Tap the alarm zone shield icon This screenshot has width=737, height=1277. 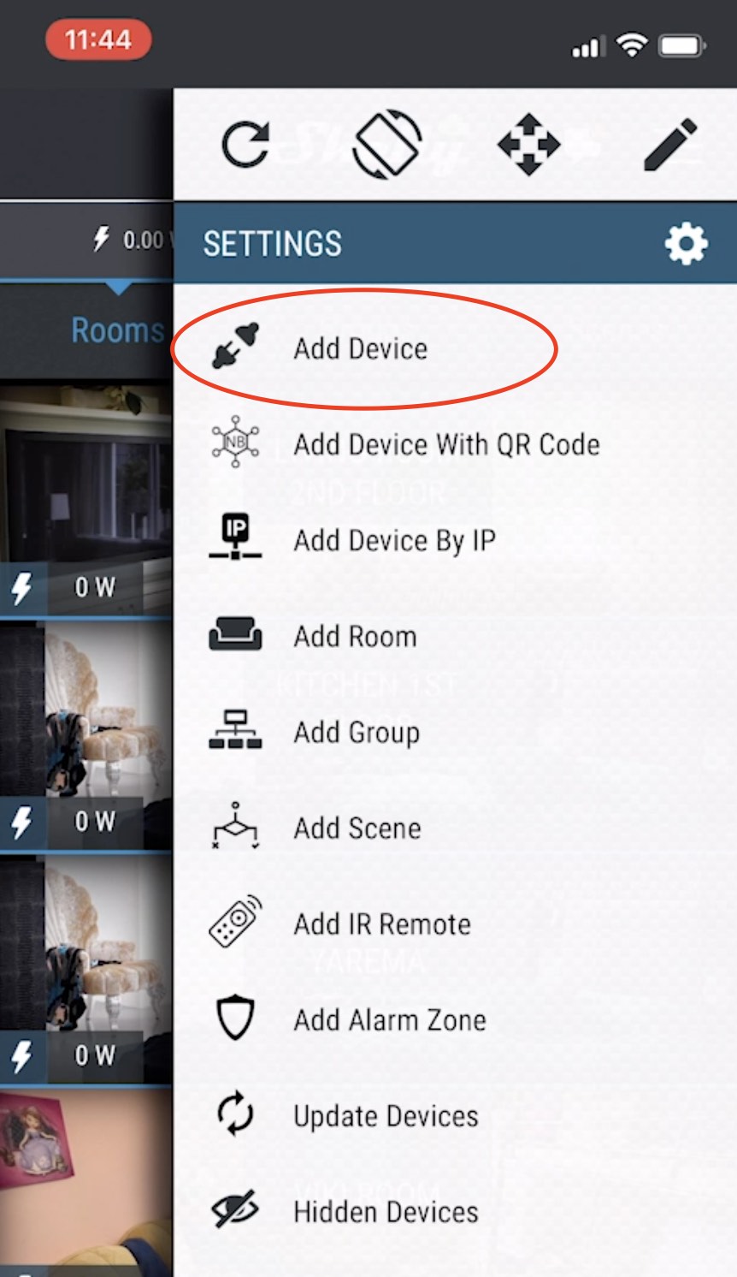point(235,1018)
